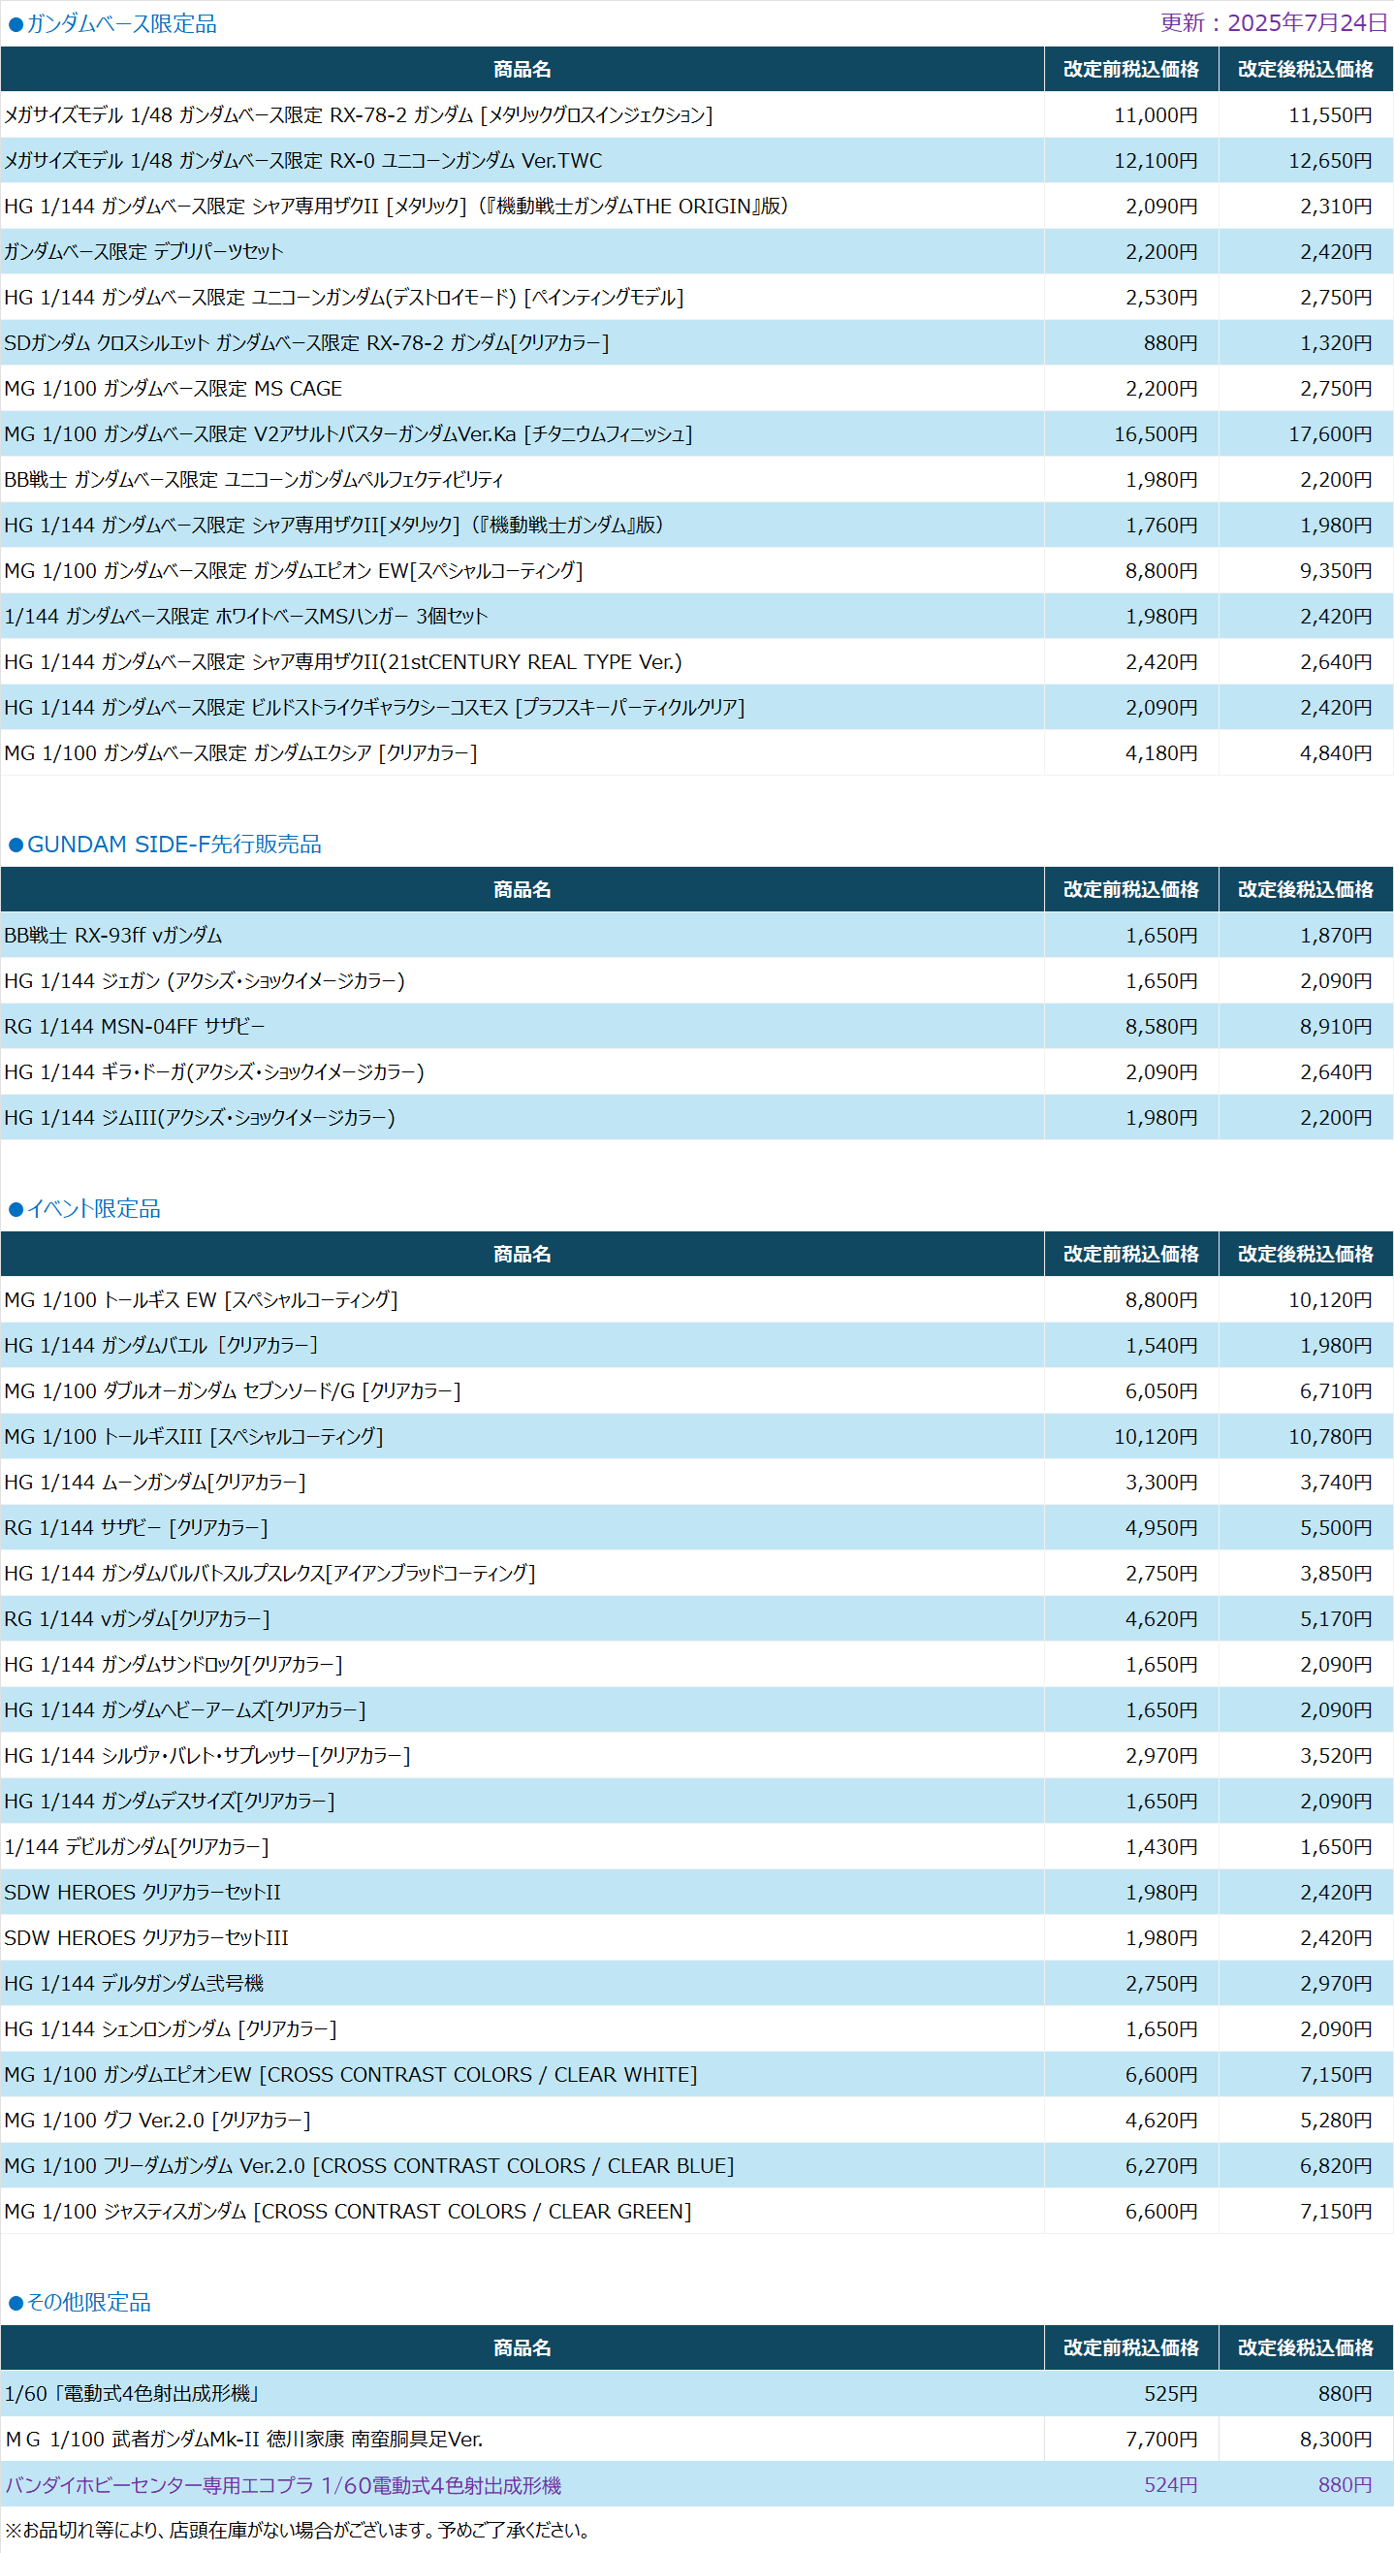Click ジャスティスガンダム CLEAR GREEN product name
The image size is (1394, 2553).
tap(348, 2212)
